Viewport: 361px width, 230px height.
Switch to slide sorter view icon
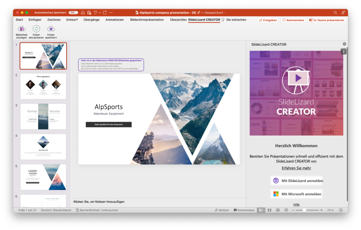[x=269, y=210]
